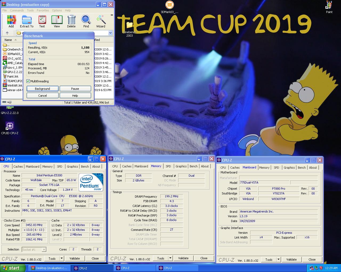
Task: Open the 3DMark03 desktop shortcut
Action: click(169, 7)
